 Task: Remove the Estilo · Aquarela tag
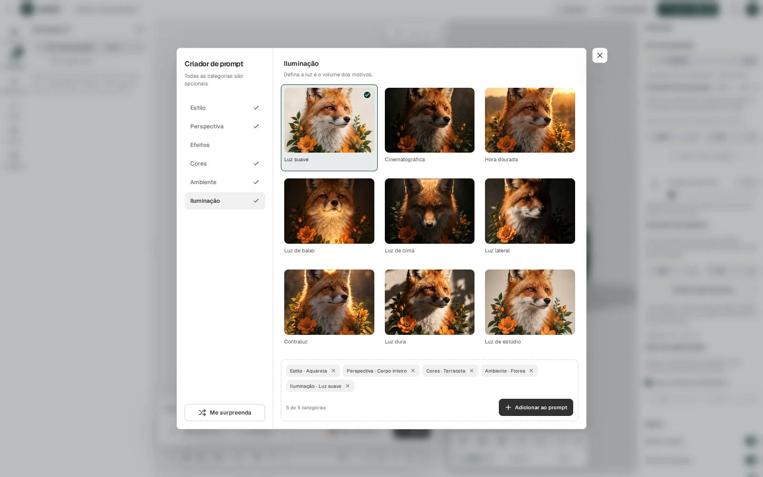click(333, 371)
